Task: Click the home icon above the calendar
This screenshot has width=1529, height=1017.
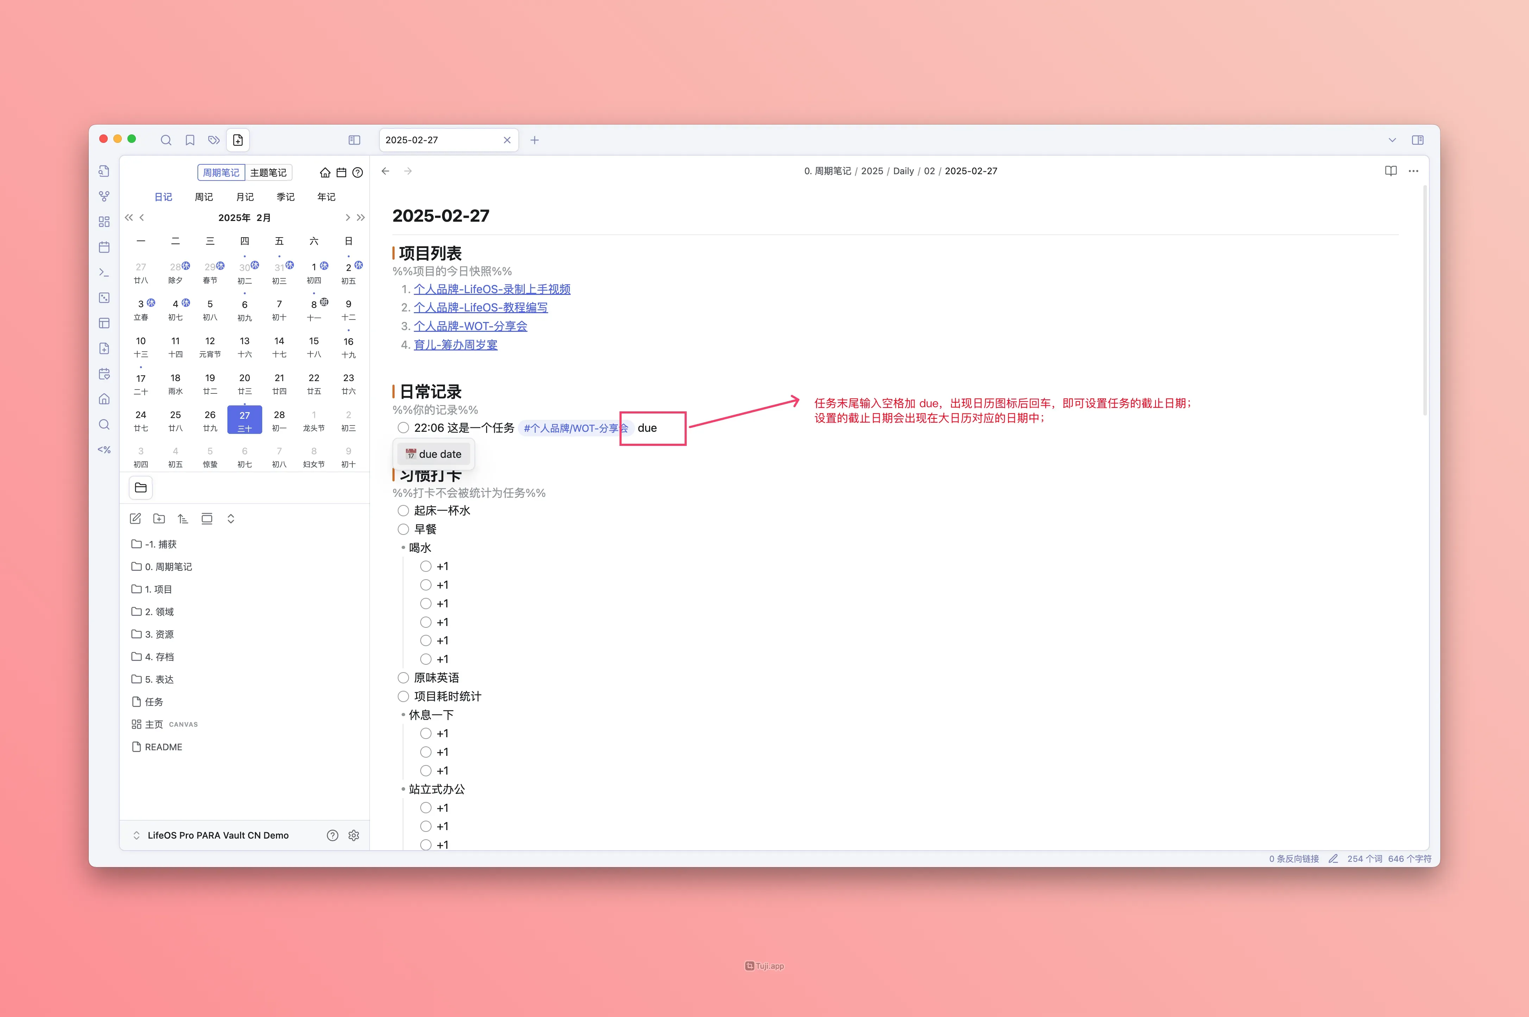Action: tap(325, 172)
